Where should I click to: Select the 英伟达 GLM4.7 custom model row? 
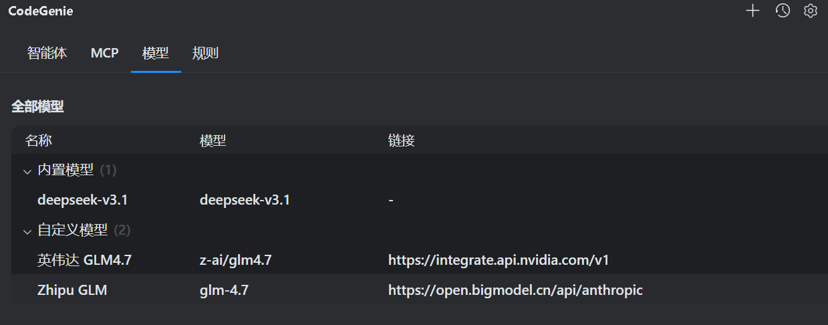click(84, 260)
